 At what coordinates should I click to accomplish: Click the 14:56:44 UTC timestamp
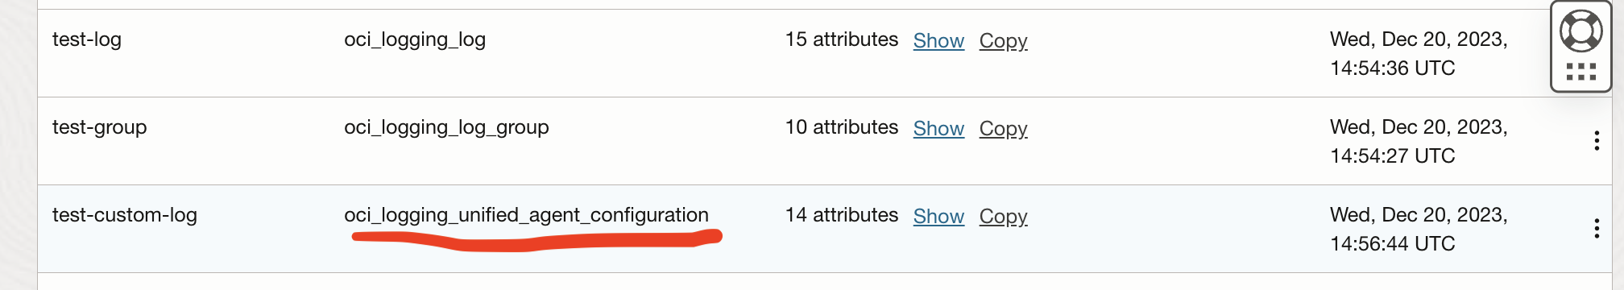(1392, 244)
